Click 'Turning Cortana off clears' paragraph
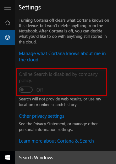Viewport: 116px width, 164px height. point(64,31)
